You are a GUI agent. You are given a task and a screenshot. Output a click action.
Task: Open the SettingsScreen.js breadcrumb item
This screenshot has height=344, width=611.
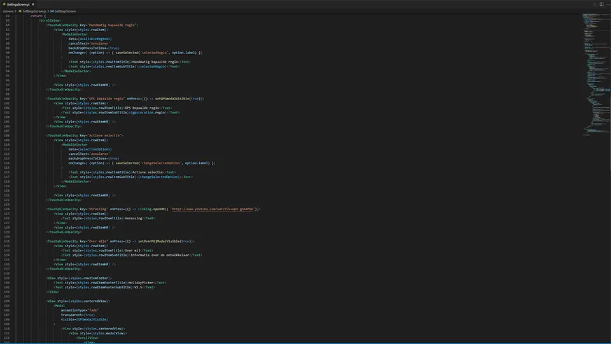click(32, 11)
